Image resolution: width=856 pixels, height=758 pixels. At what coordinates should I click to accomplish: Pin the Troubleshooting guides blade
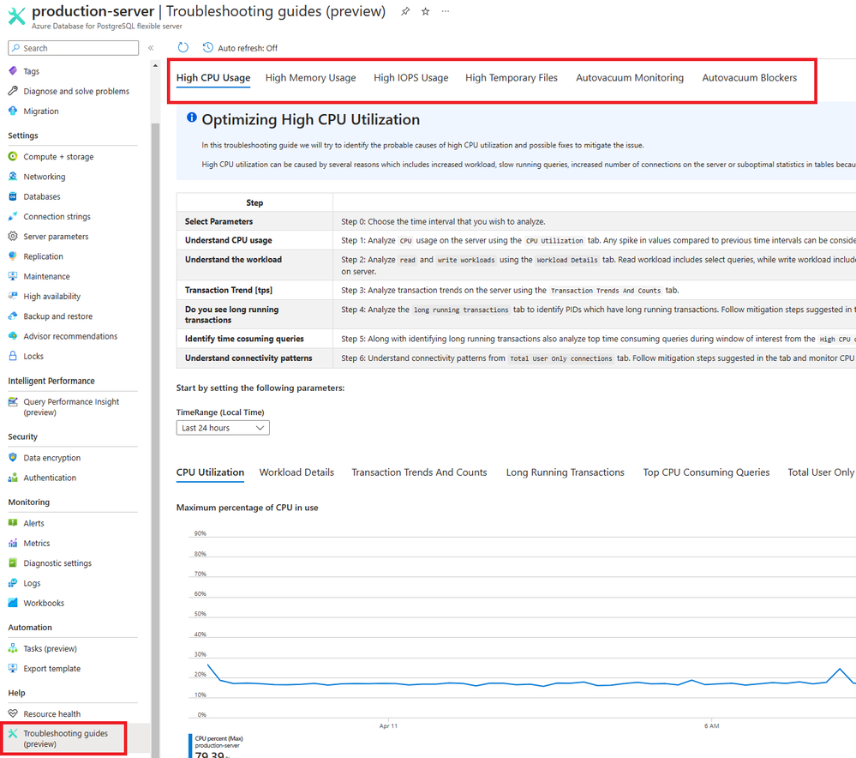[x=405, y=11]
